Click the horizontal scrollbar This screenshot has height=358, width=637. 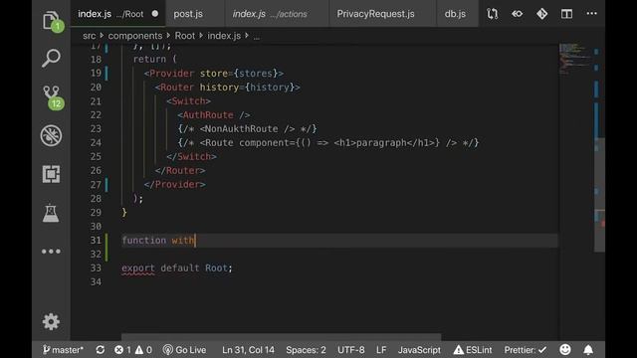pos(281,337)
